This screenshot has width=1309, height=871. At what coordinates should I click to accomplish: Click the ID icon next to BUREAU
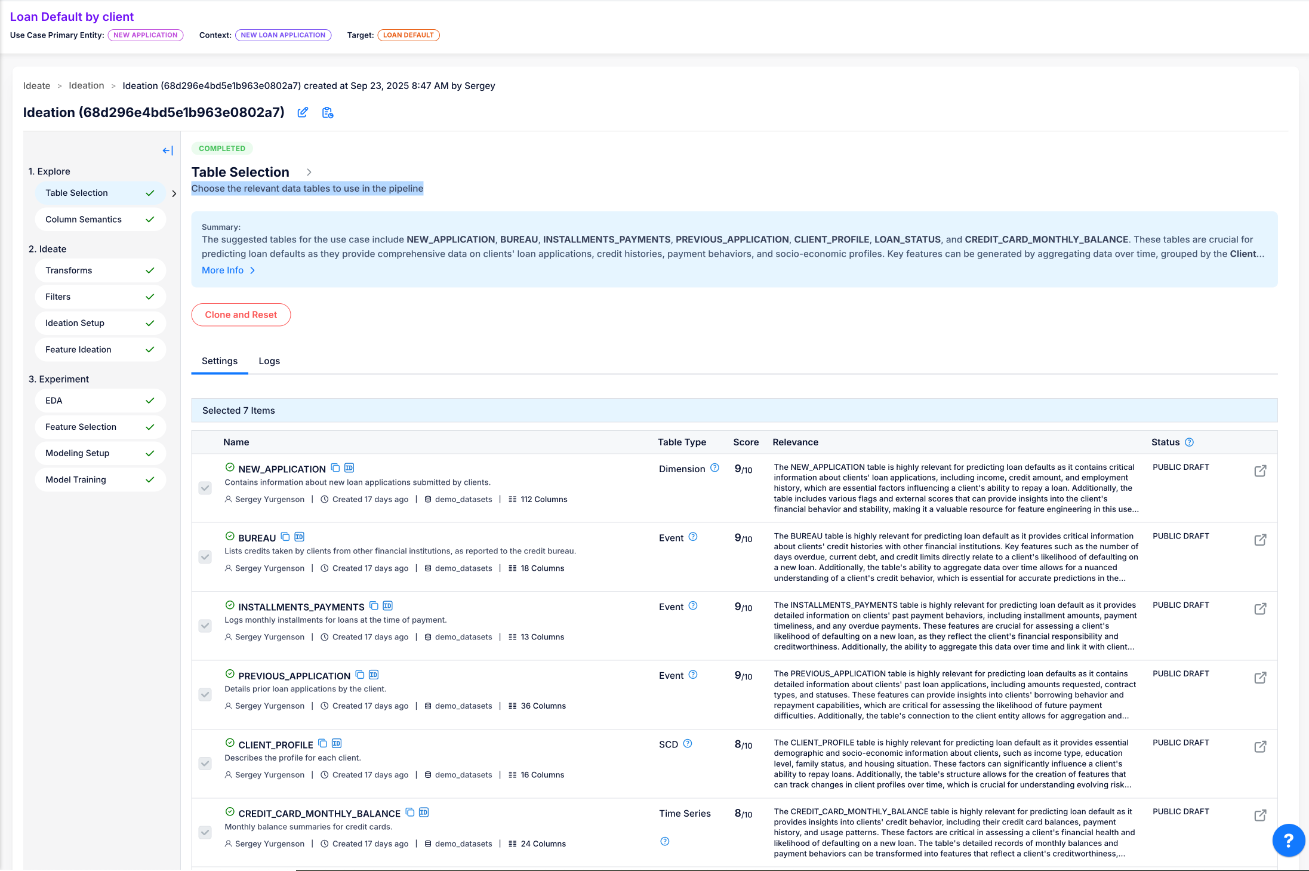(x=300, y=537)
